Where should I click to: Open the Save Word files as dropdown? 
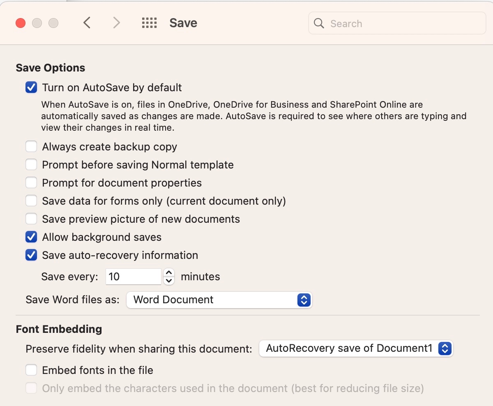219,300
